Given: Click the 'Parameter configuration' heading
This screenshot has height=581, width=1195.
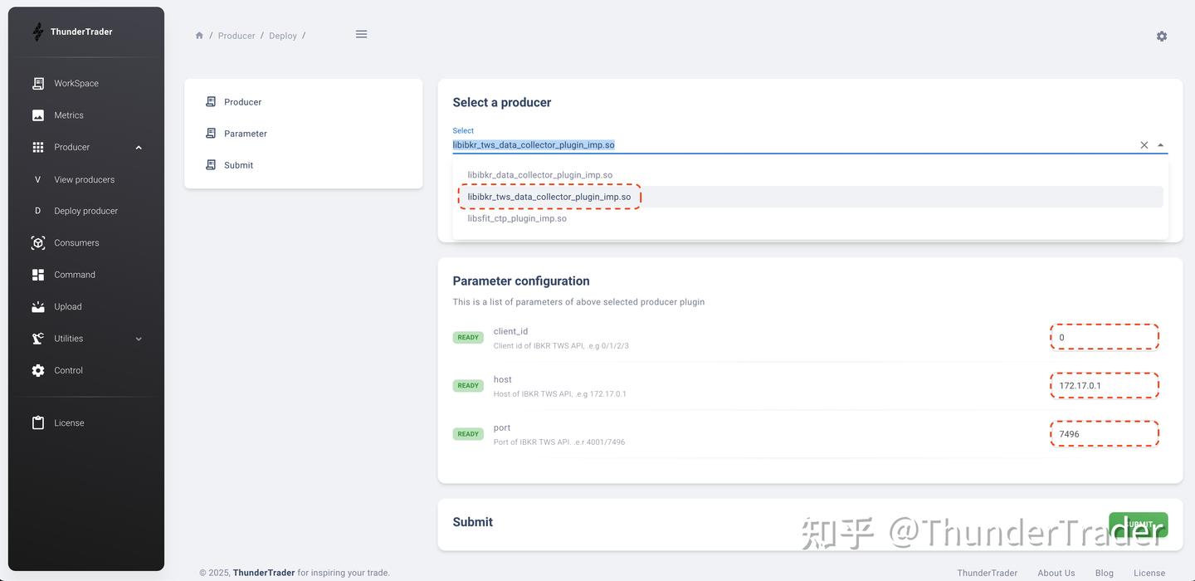Looking at the screenshot, I should coord(521,281).
